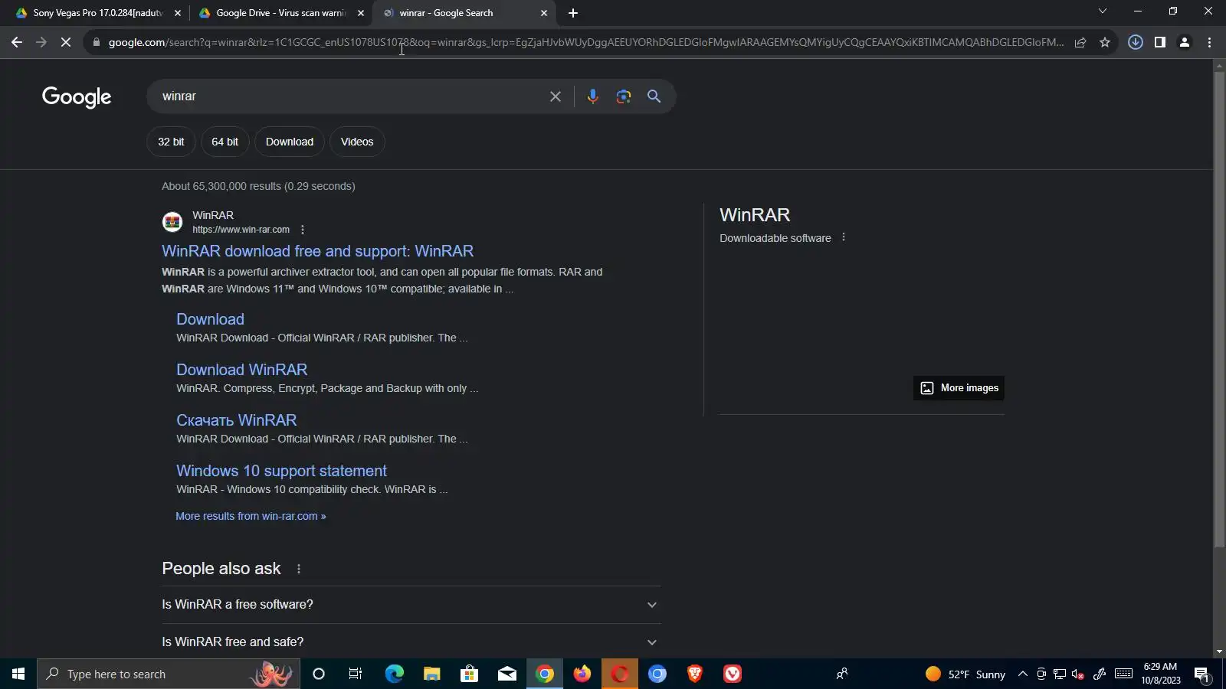Apply the Download filter chip
1226x689 pixels.
click(x=290, y=142)
